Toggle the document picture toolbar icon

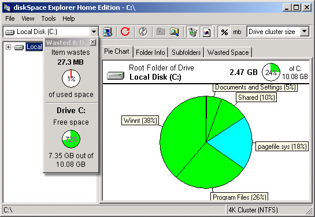coord(206,32)
